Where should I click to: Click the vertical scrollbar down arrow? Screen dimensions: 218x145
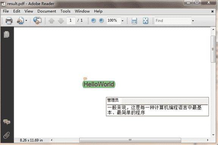click(x=213, y=135)
